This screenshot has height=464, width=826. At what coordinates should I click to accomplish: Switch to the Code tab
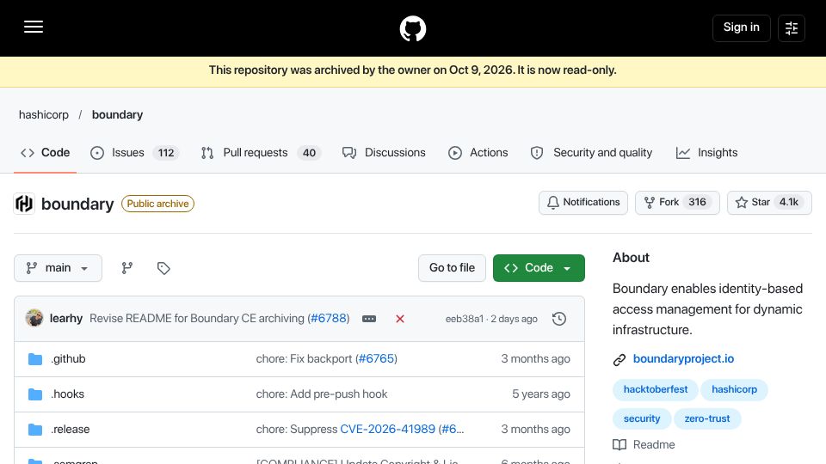pyautogui.click(x=46, y=153)
